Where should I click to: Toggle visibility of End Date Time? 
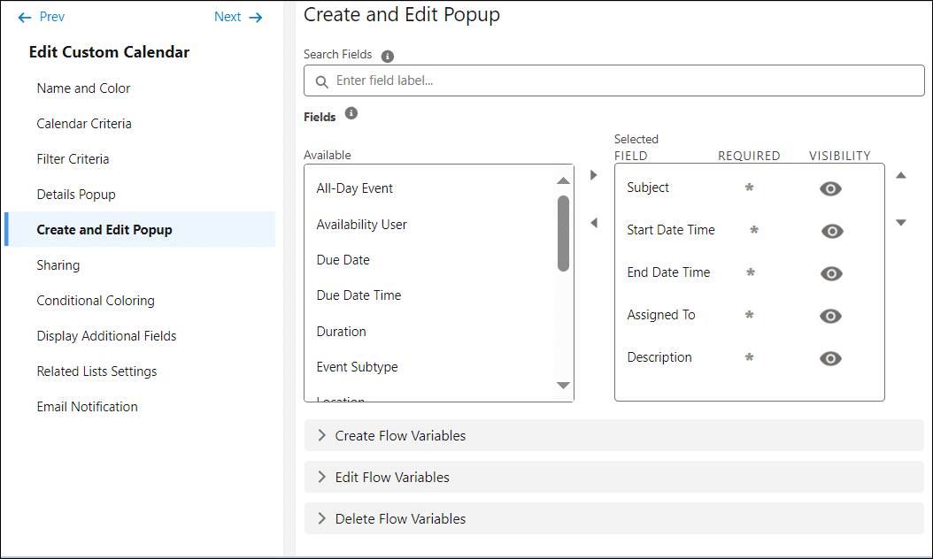click(830, 273)
